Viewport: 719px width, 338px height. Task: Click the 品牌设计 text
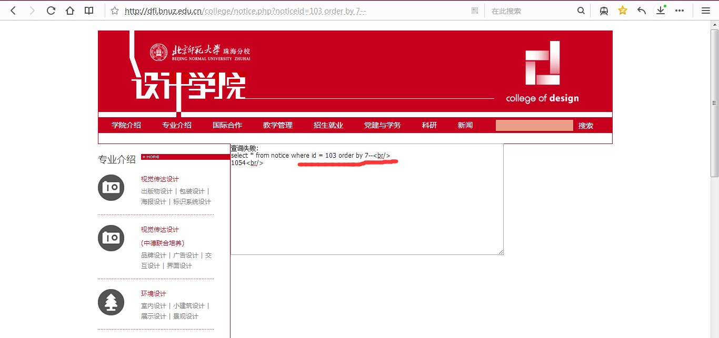pos(154,255)
